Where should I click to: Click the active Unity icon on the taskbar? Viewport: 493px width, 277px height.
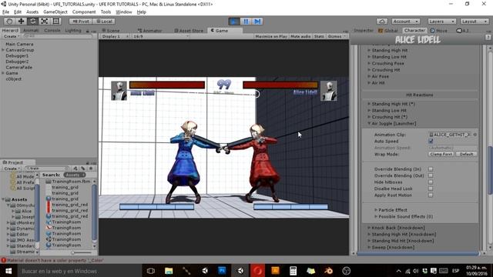pos(240,271)
